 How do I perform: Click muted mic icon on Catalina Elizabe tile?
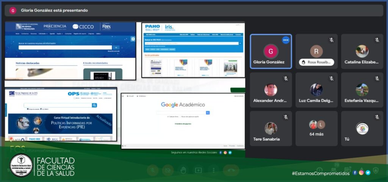coord(377,40)
